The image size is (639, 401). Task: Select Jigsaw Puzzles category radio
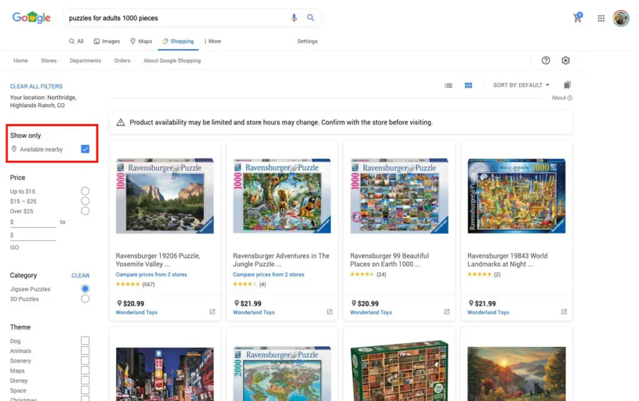pyautogui.click(x=85, y=289)
